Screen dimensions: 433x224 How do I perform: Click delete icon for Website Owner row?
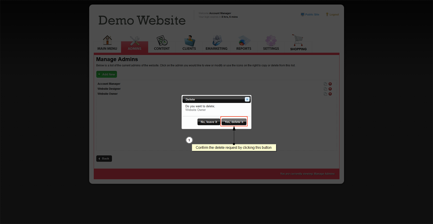[330, 94]
